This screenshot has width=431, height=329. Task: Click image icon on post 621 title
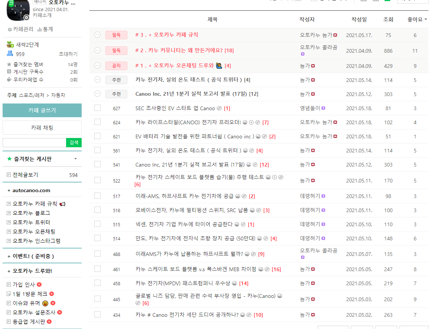(258, 136)
